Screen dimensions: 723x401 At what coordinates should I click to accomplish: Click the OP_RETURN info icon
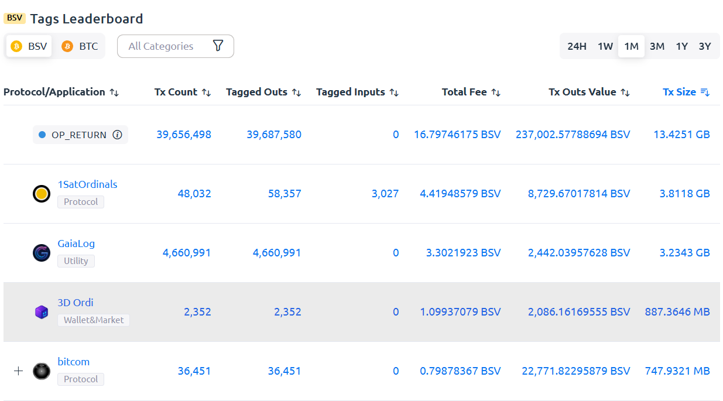tap(117, 135)
